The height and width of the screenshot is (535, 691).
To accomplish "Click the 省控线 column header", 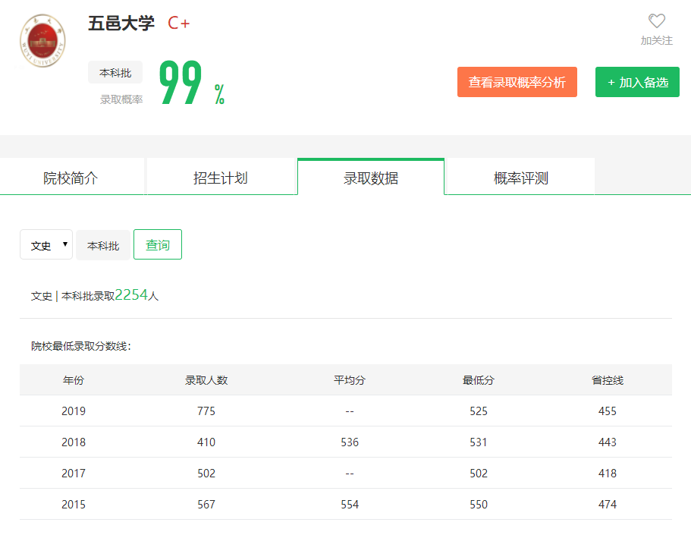I will pyautogui.click(x=608, y=380).
